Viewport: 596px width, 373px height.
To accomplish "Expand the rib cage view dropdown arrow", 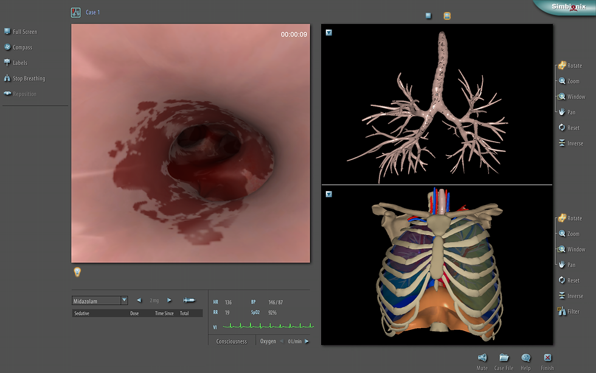I will pos(329,194).
